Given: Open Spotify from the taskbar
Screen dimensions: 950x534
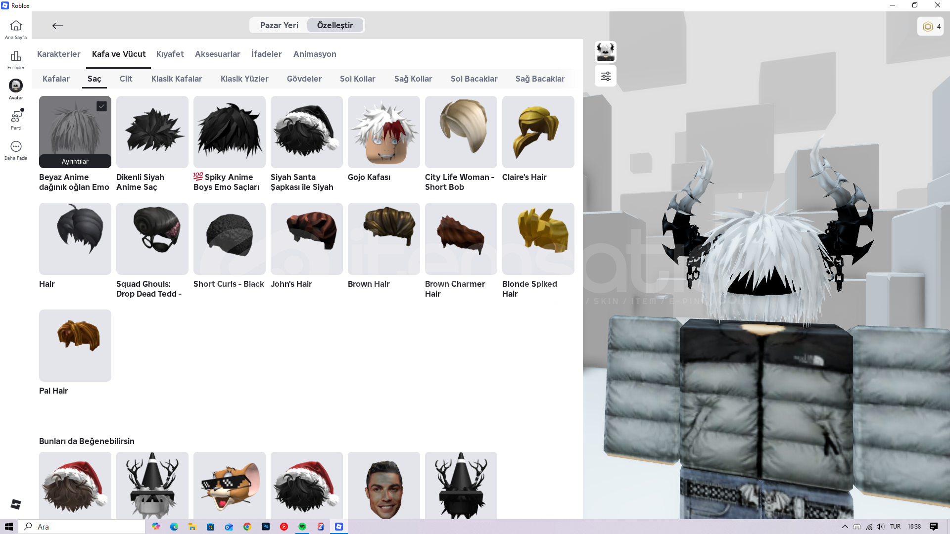Looking at the screenshot, I should pyautogui.click(x=302, y=527).
